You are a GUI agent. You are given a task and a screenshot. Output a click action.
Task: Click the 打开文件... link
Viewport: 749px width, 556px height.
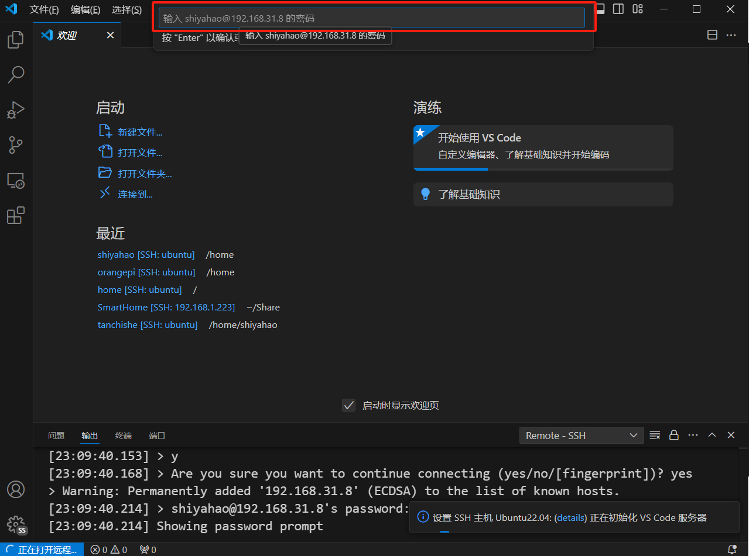point(140,153)
